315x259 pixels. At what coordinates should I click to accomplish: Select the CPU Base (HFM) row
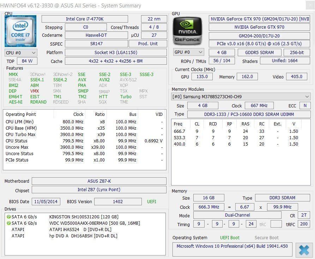[x=85, y=128]
